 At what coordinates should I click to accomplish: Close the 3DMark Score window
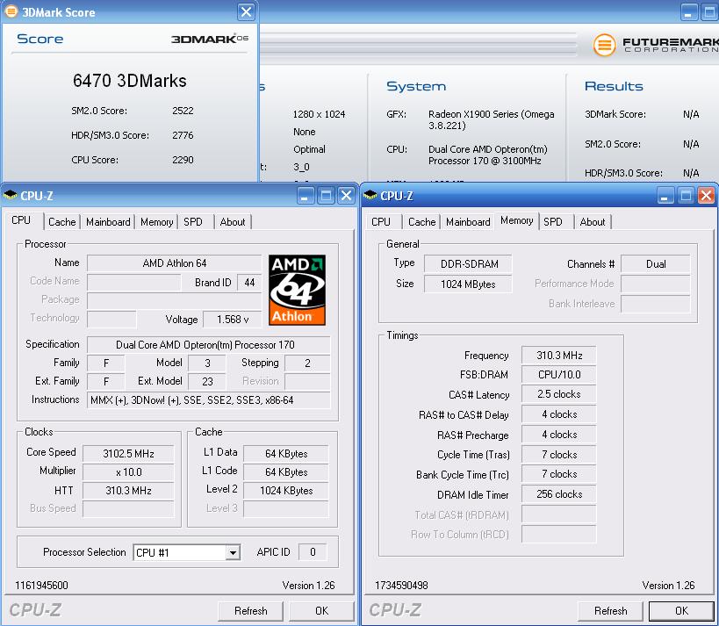click(246, 11)
